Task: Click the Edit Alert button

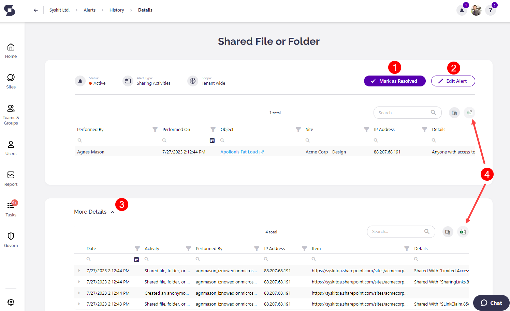Action: click(x=453, y=81)
